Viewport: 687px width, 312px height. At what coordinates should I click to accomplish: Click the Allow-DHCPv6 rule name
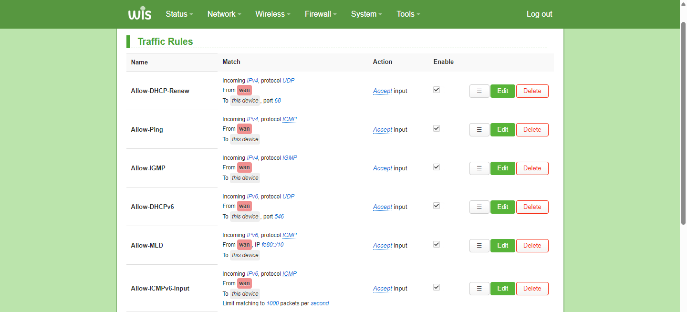(153, 207)
